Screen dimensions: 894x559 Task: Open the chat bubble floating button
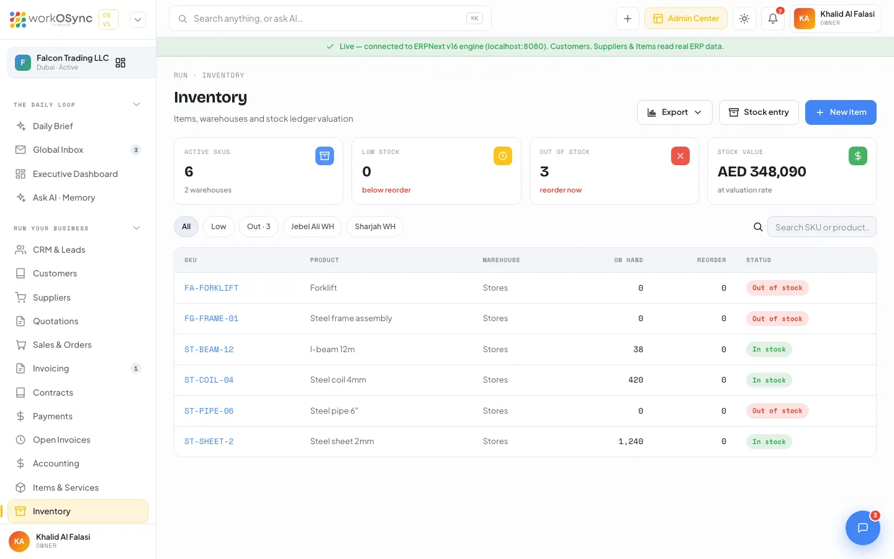coord(863,528)
